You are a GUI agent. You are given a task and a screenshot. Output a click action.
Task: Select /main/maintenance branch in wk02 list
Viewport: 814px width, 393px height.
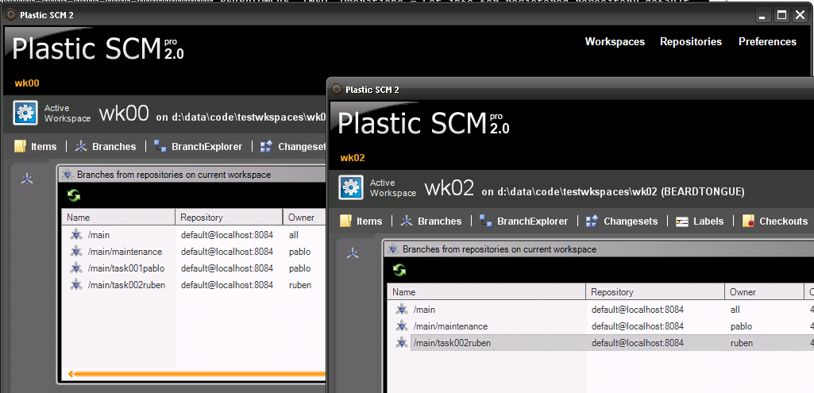pyautogui.click(x=600, y=326)
